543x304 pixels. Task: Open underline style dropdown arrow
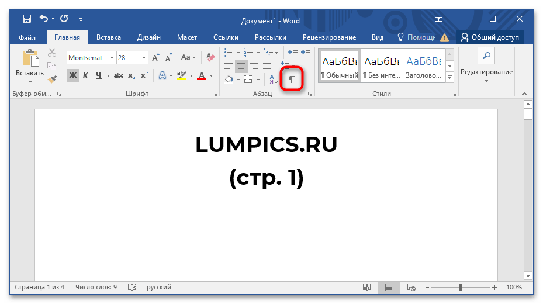point(108,75)
